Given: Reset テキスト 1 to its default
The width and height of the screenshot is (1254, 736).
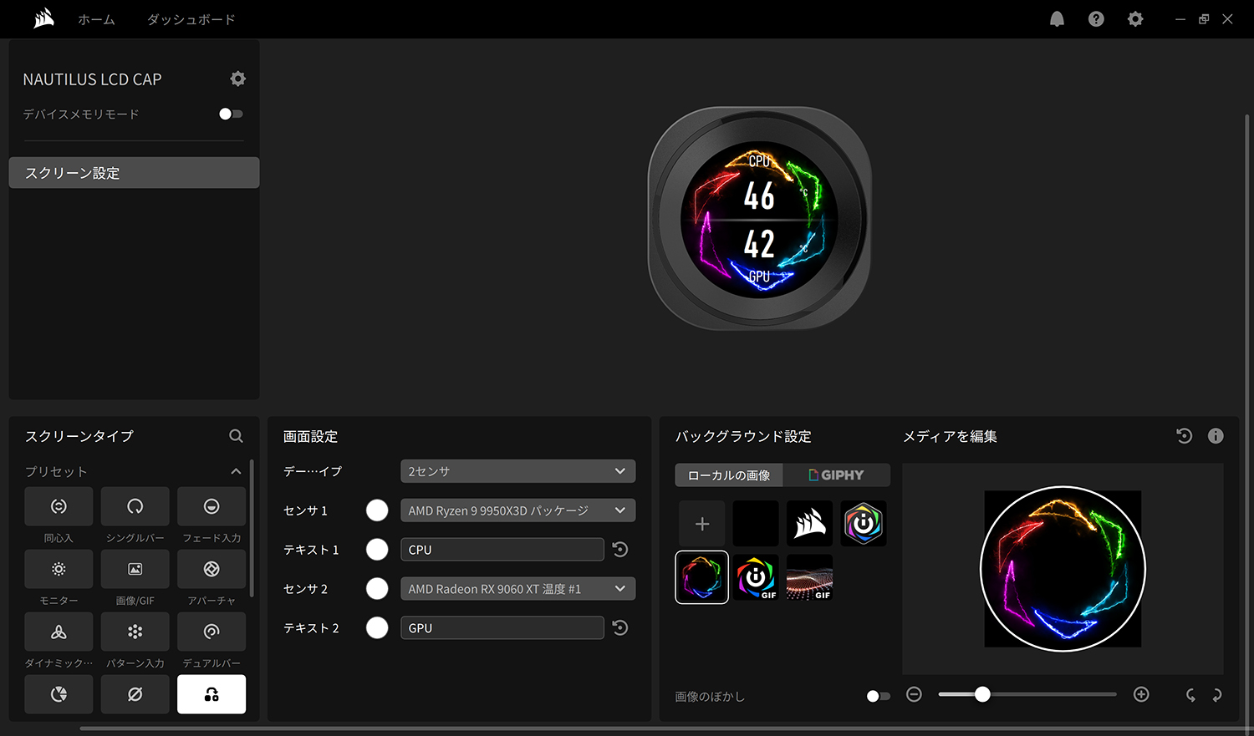Looking at the screenshot, I should (x=620, y=550).
